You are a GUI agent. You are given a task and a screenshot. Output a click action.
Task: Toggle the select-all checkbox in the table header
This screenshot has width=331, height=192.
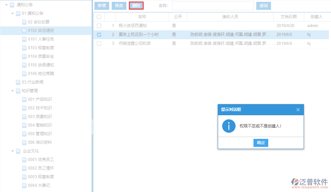[99, 17]
